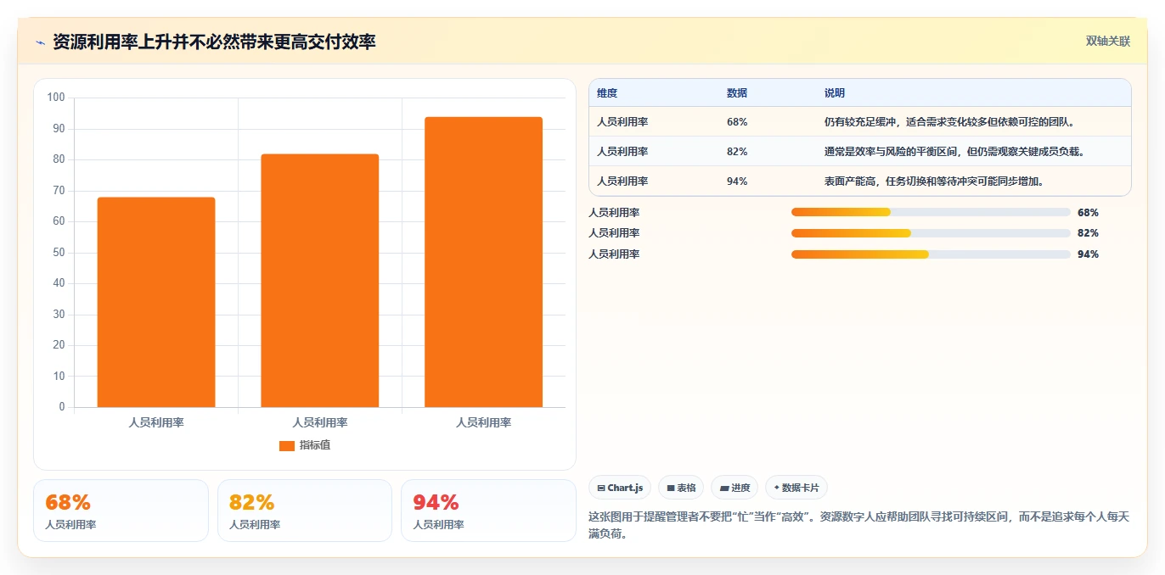Click the title 资源利用率上升并不必然带来更高交付效率
Viewport: 1165px width, 575px height.
coord(214,42)
